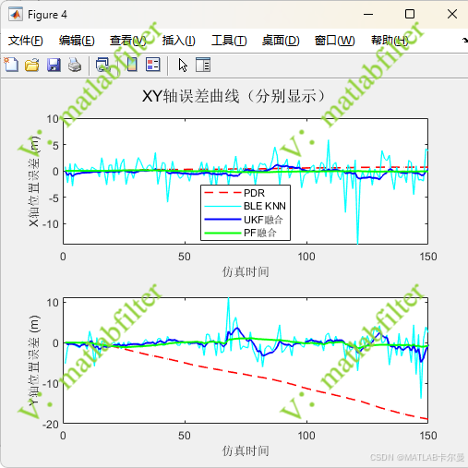Open the 查看(V) menu
The width and height of the screenshot is (468, 468).
pyautogui.click(x=128, y=41)
